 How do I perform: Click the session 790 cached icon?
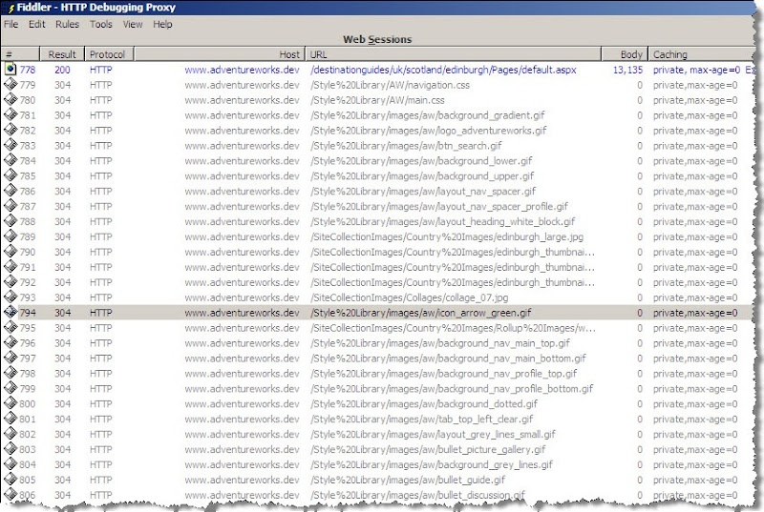tap(11, 251)
